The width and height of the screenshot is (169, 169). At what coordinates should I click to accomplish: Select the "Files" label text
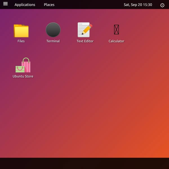click(21, 41)
